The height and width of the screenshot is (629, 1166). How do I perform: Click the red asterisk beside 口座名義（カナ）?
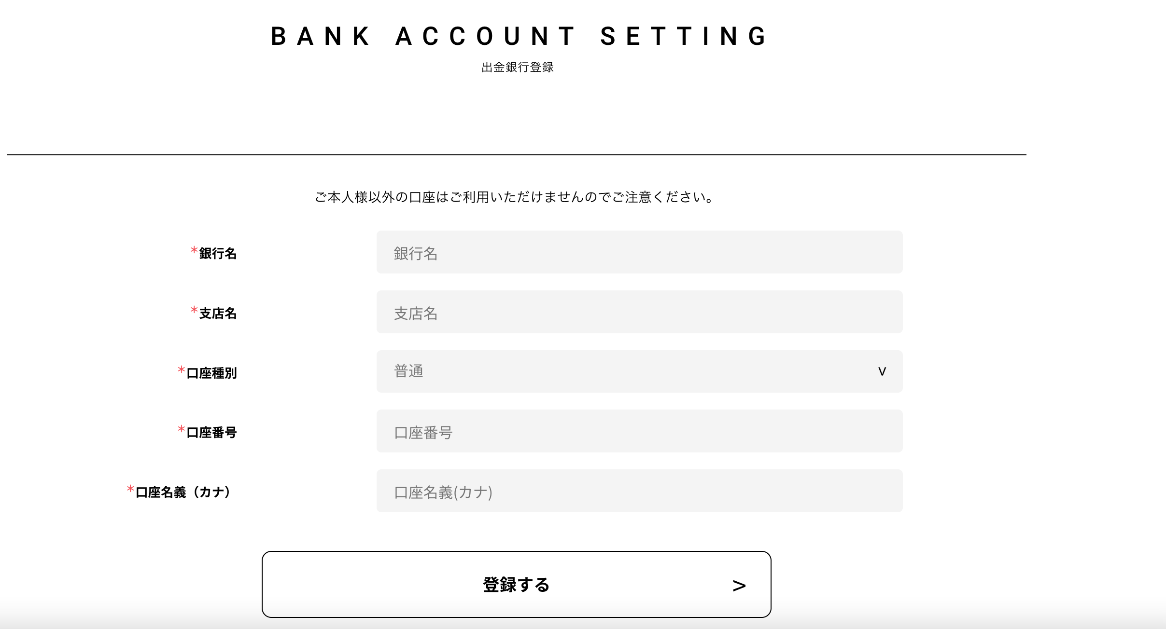(x=130, y=489)
